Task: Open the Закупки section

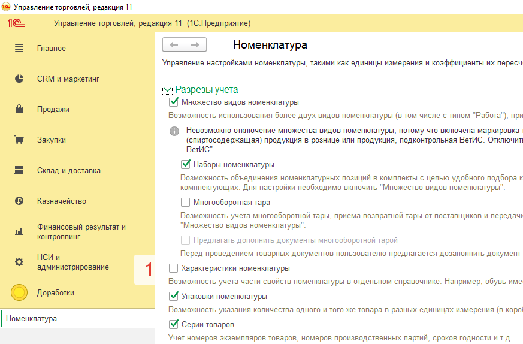Action: coord(52,140)
